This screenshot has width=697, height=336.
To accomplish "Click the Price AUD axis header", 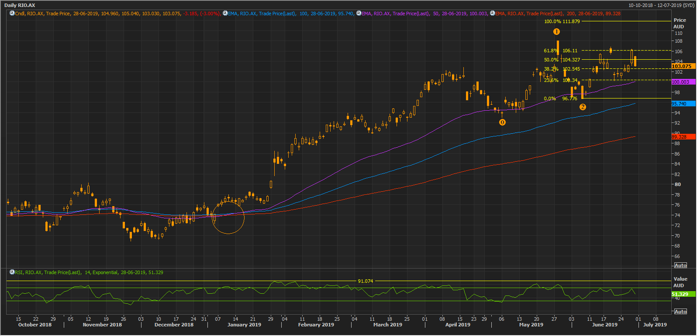I will pos(680,23).
